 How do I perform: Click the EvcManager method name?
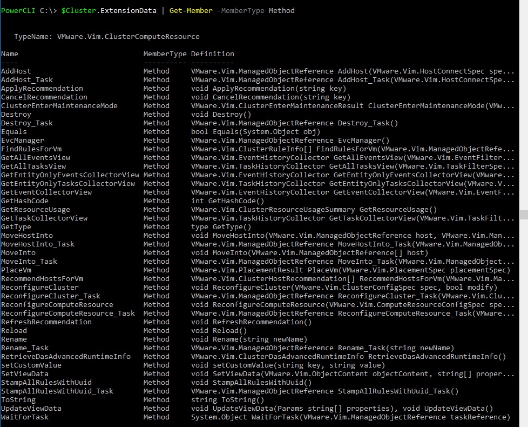(x=23, y=140)
